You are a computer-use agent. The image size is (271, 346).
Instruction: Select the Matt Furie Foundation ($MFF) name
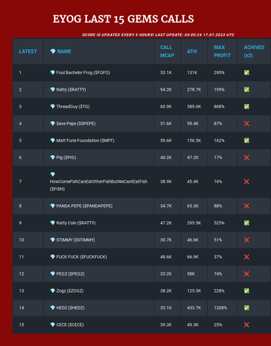(85, 140)
